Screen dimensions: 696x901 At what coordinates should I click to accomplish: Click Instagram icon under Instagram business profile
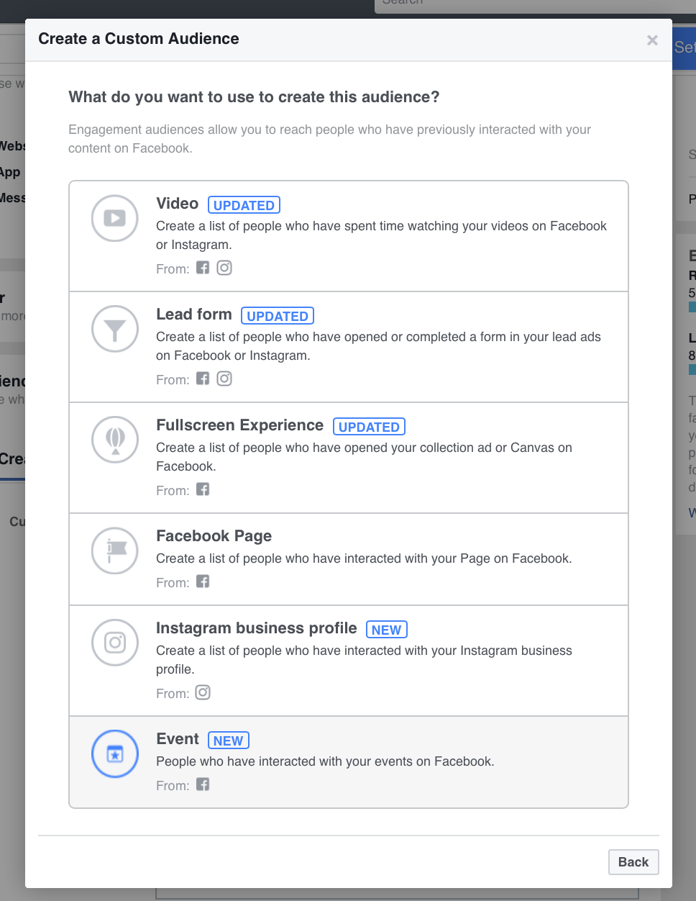203,692
